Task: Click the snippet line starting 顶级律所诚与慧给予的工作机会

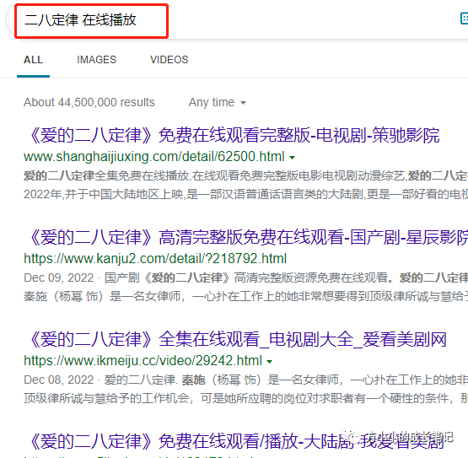Action: 245,399
